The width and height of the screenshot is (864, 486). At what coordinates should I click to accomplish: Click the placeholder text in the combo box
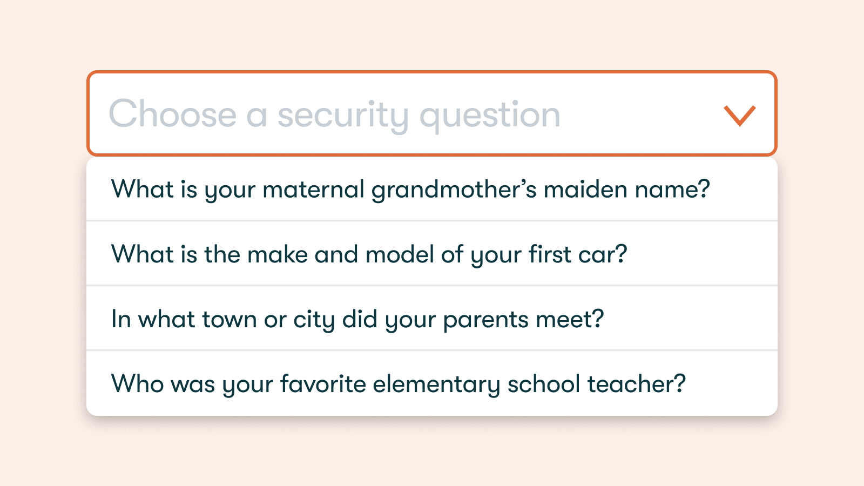tap(335, 113)
